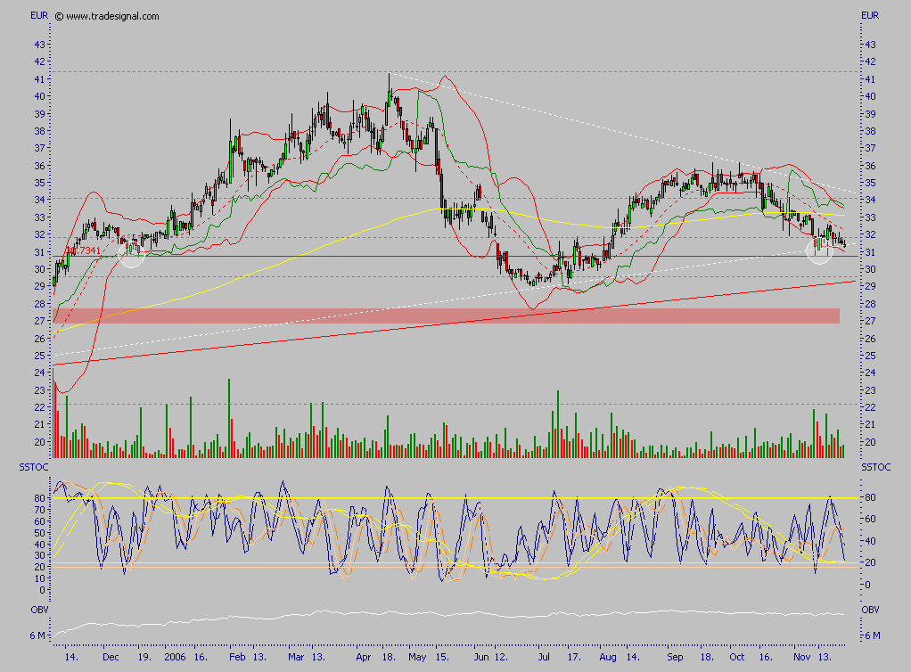Click the May label on the date axis
The width and height of the screenshot is (911, 672).
click(417, 657)
